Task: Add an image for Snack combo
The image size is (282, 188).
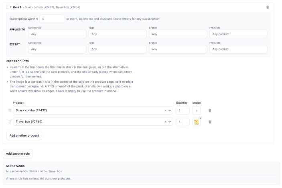Action: coord(197,111)
